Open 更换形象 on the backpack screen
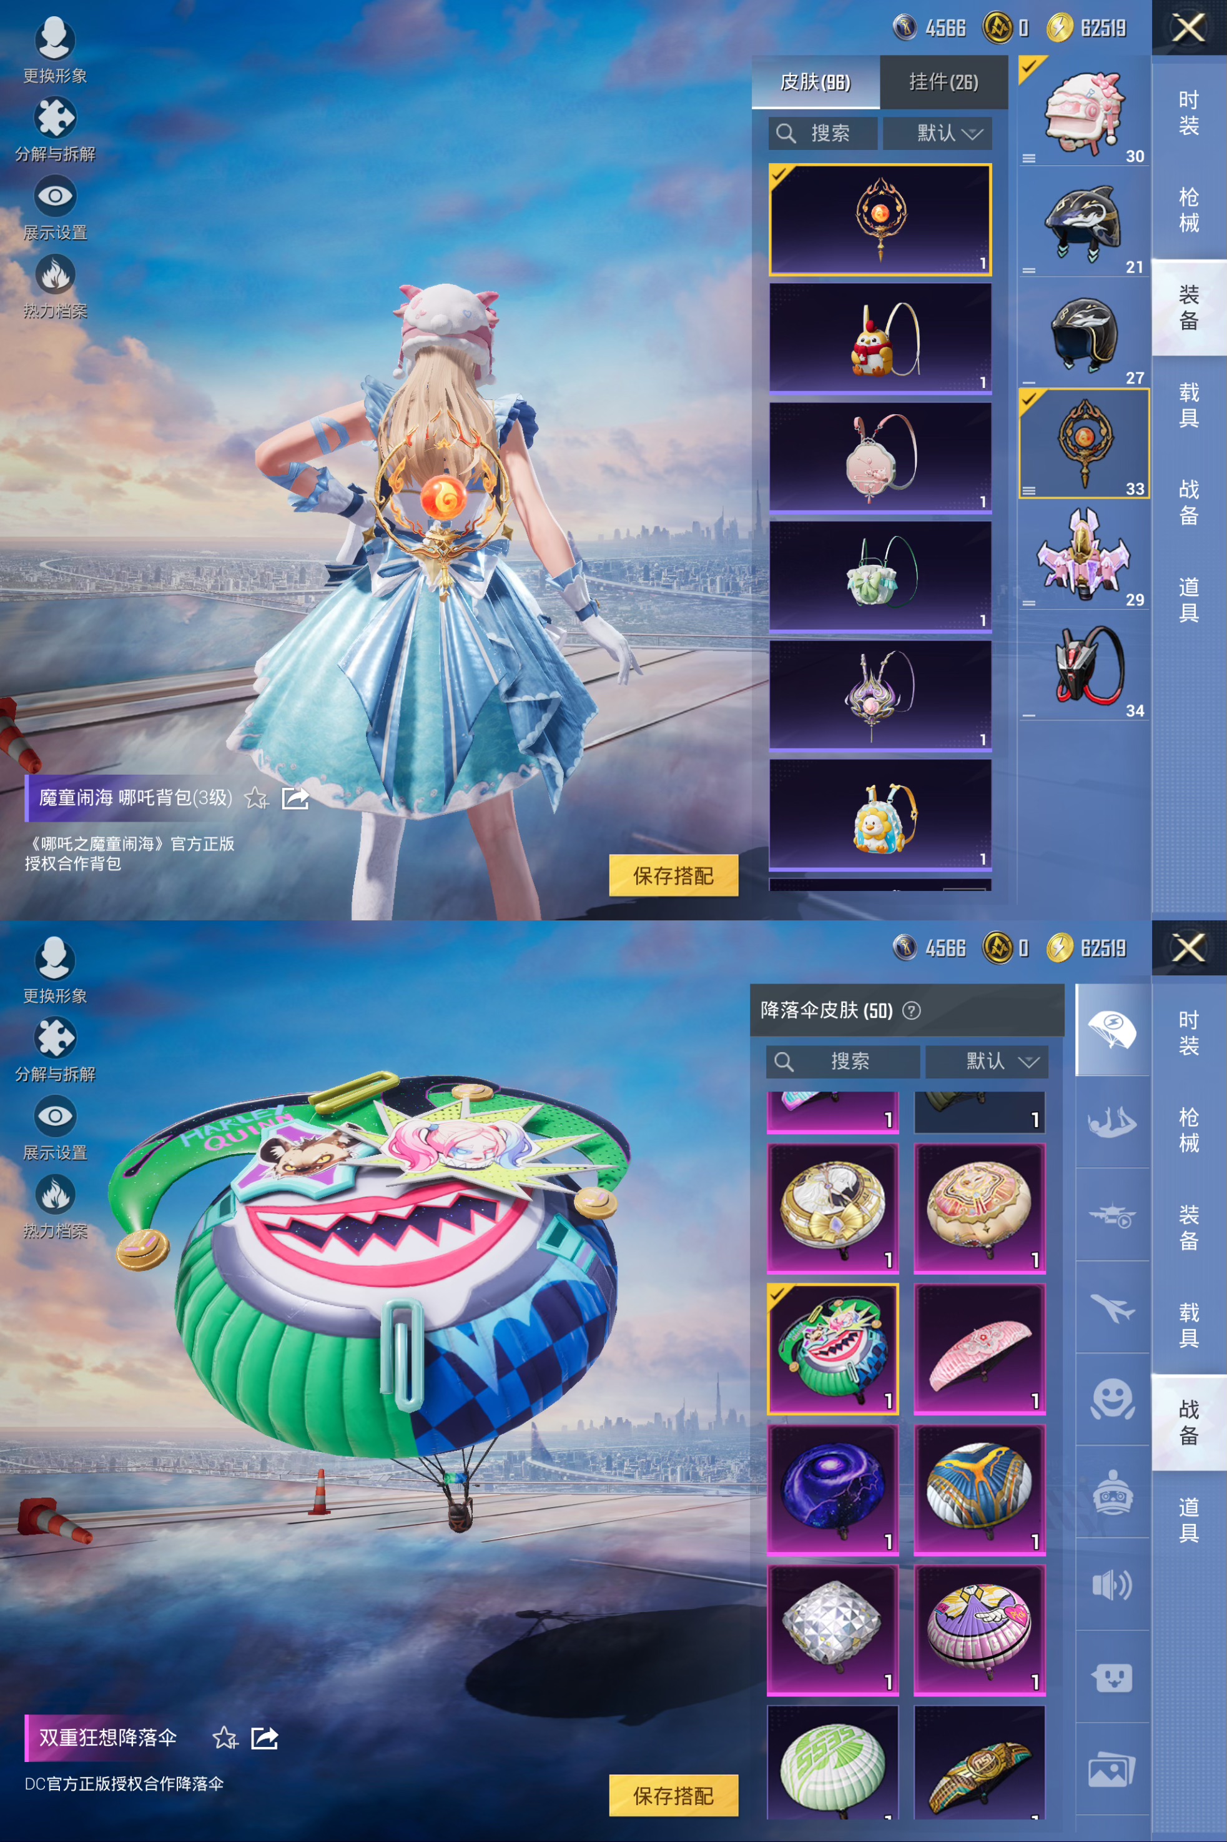The image size is (1227, 1842). tap(55, 49)
